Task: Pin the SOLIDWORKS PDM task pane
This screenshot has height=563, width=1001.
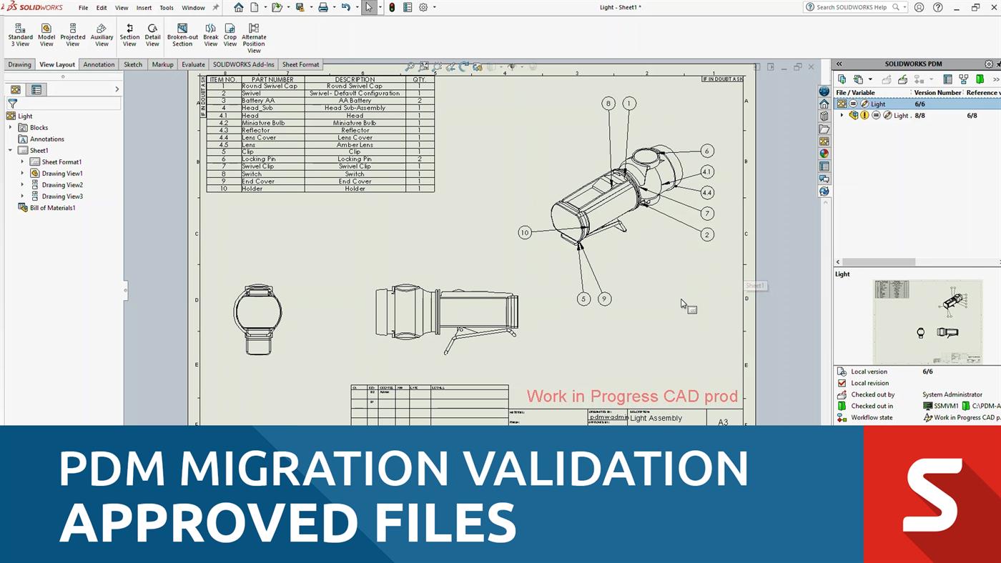Action: coord(998,64)
